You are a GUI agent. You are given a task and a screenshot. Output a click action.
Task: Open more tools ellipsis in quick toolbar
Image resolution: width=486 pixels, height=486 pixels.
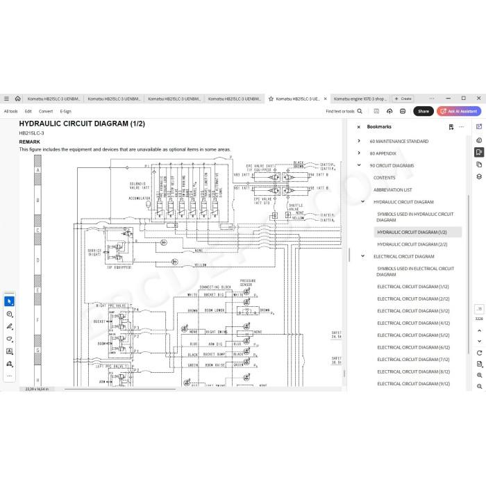pyautogui.click(x=9, y=376)
